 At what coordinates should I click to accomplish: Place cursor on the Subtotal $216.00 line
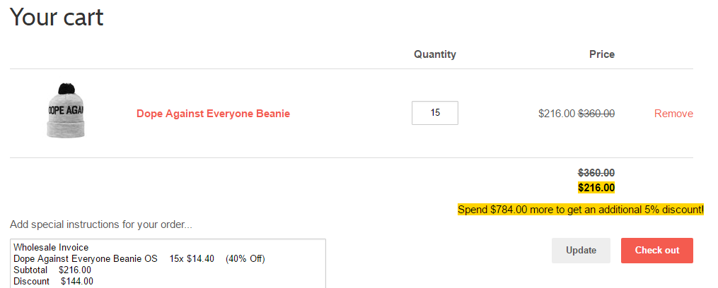[x=52, y=270]
